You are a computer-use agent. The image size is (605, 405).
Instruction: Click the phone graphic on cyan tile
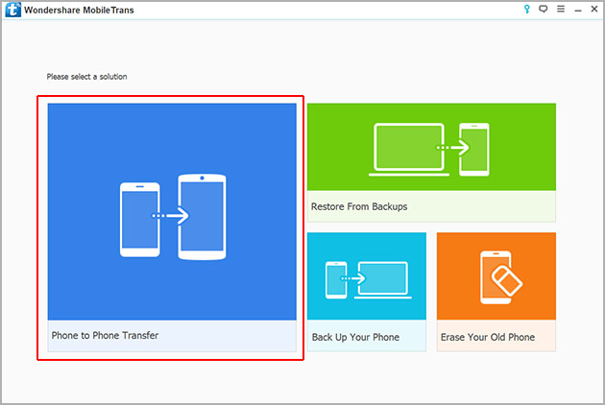coord(337,279)
